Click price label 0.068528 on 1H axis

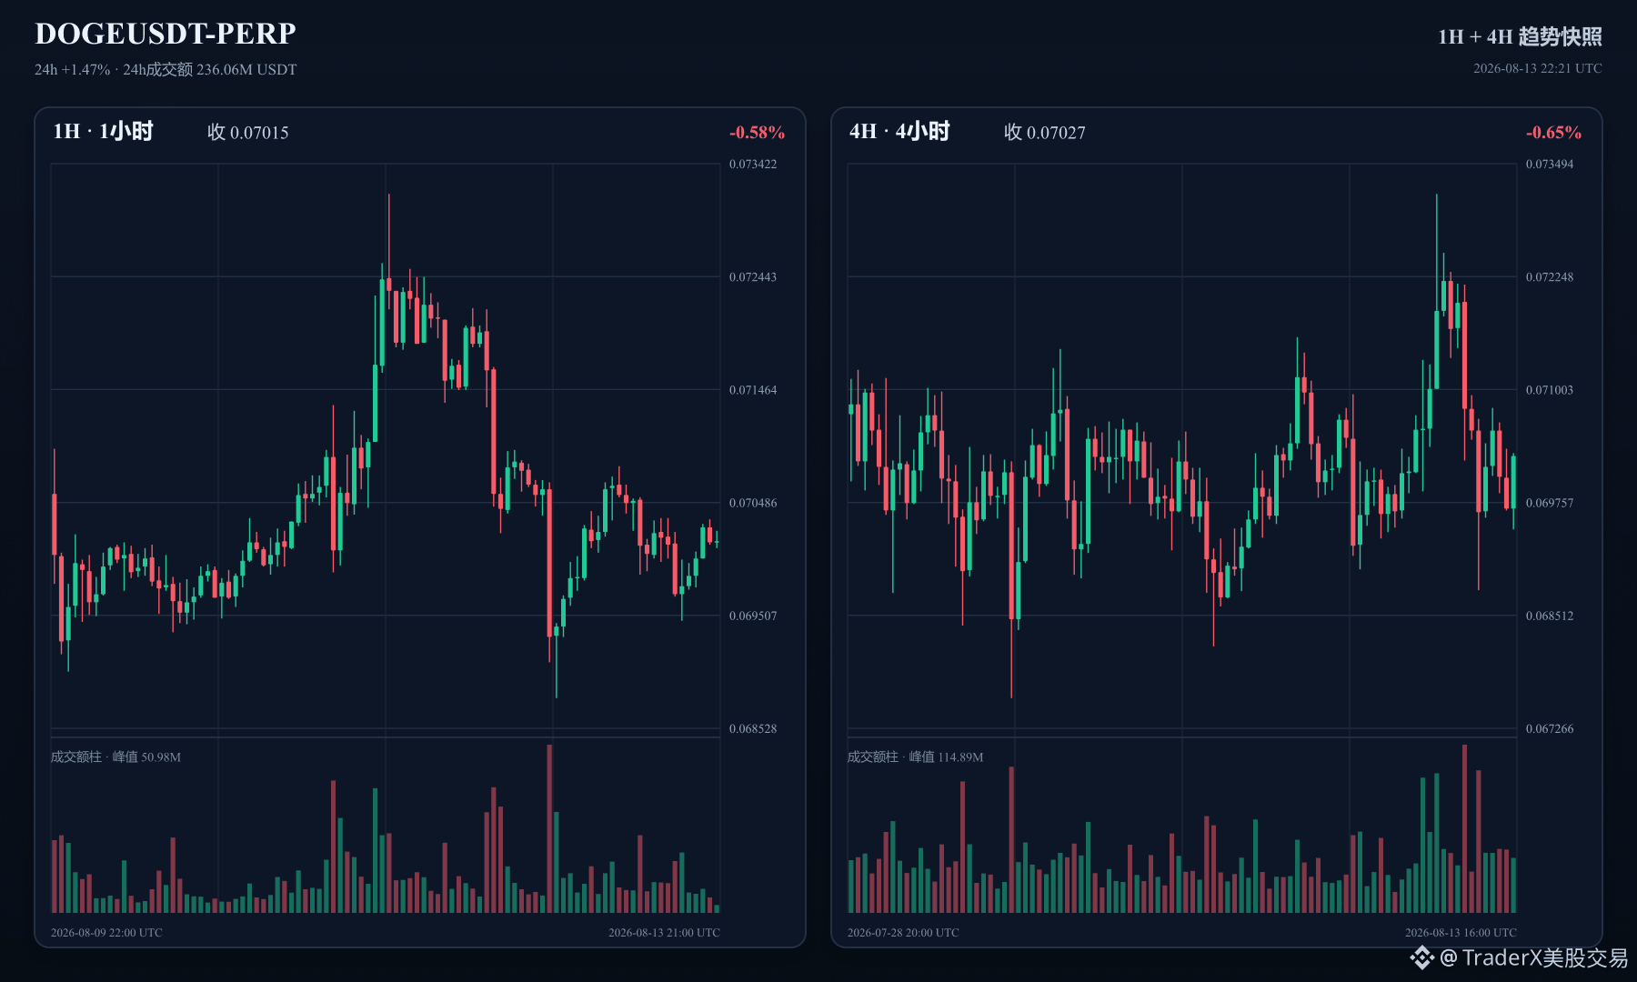[753, 728]
